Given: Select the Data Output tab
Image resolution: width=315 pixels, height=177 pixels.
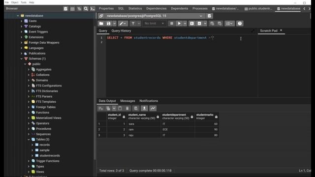Looking at the screenshot, I should tap(107, 101).
